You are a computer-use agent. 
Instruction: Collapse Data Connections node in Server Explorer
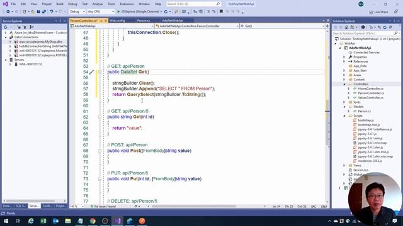(x=6, y=37)
